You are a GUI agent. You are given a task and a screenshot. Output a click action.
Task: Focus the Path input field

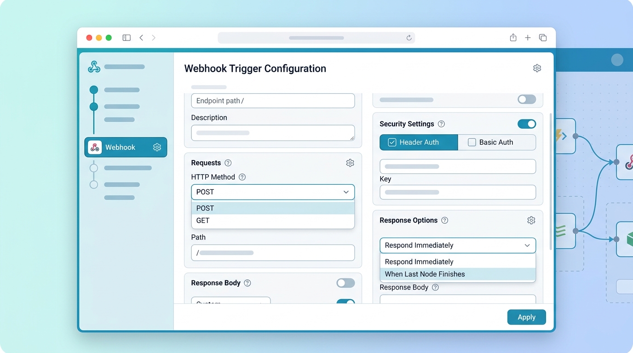[x=273, y=253]
